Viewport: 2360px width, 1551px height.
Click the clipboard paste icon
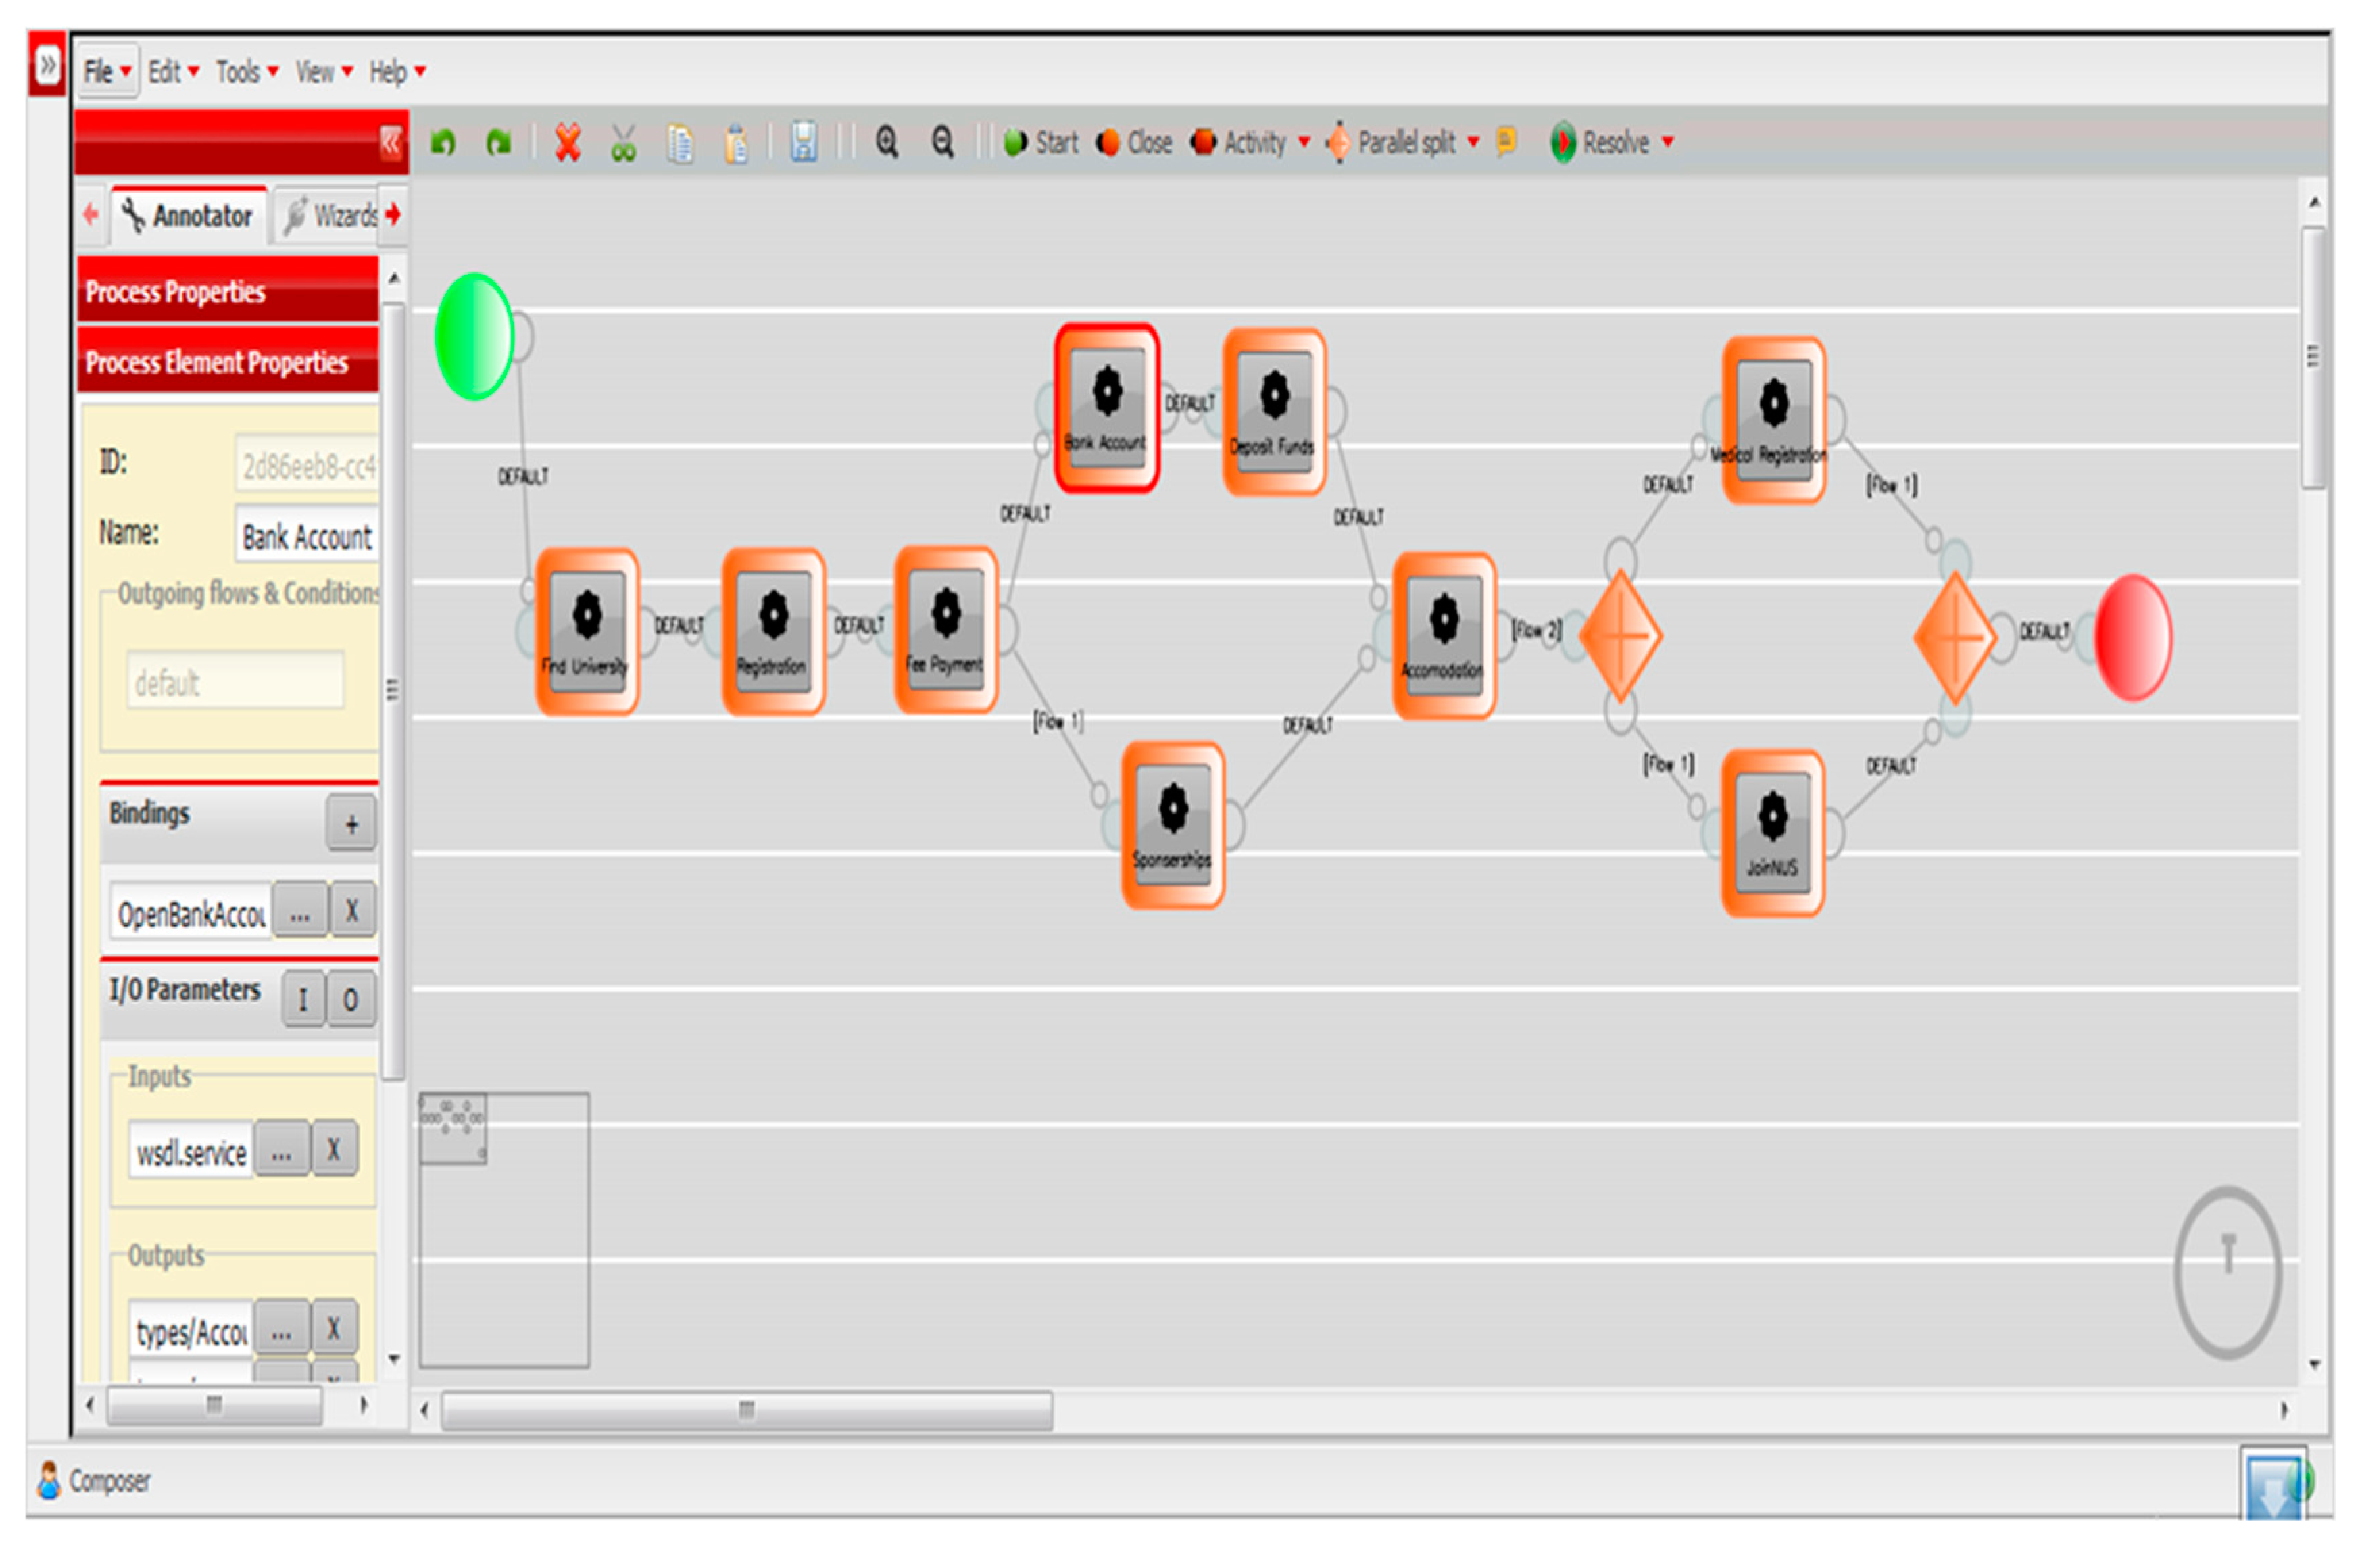[736, 144]
